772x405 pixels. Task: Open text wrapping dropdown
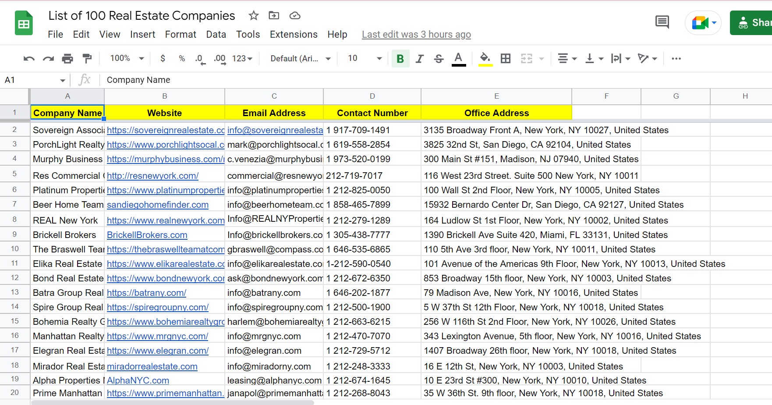(620, 58)
